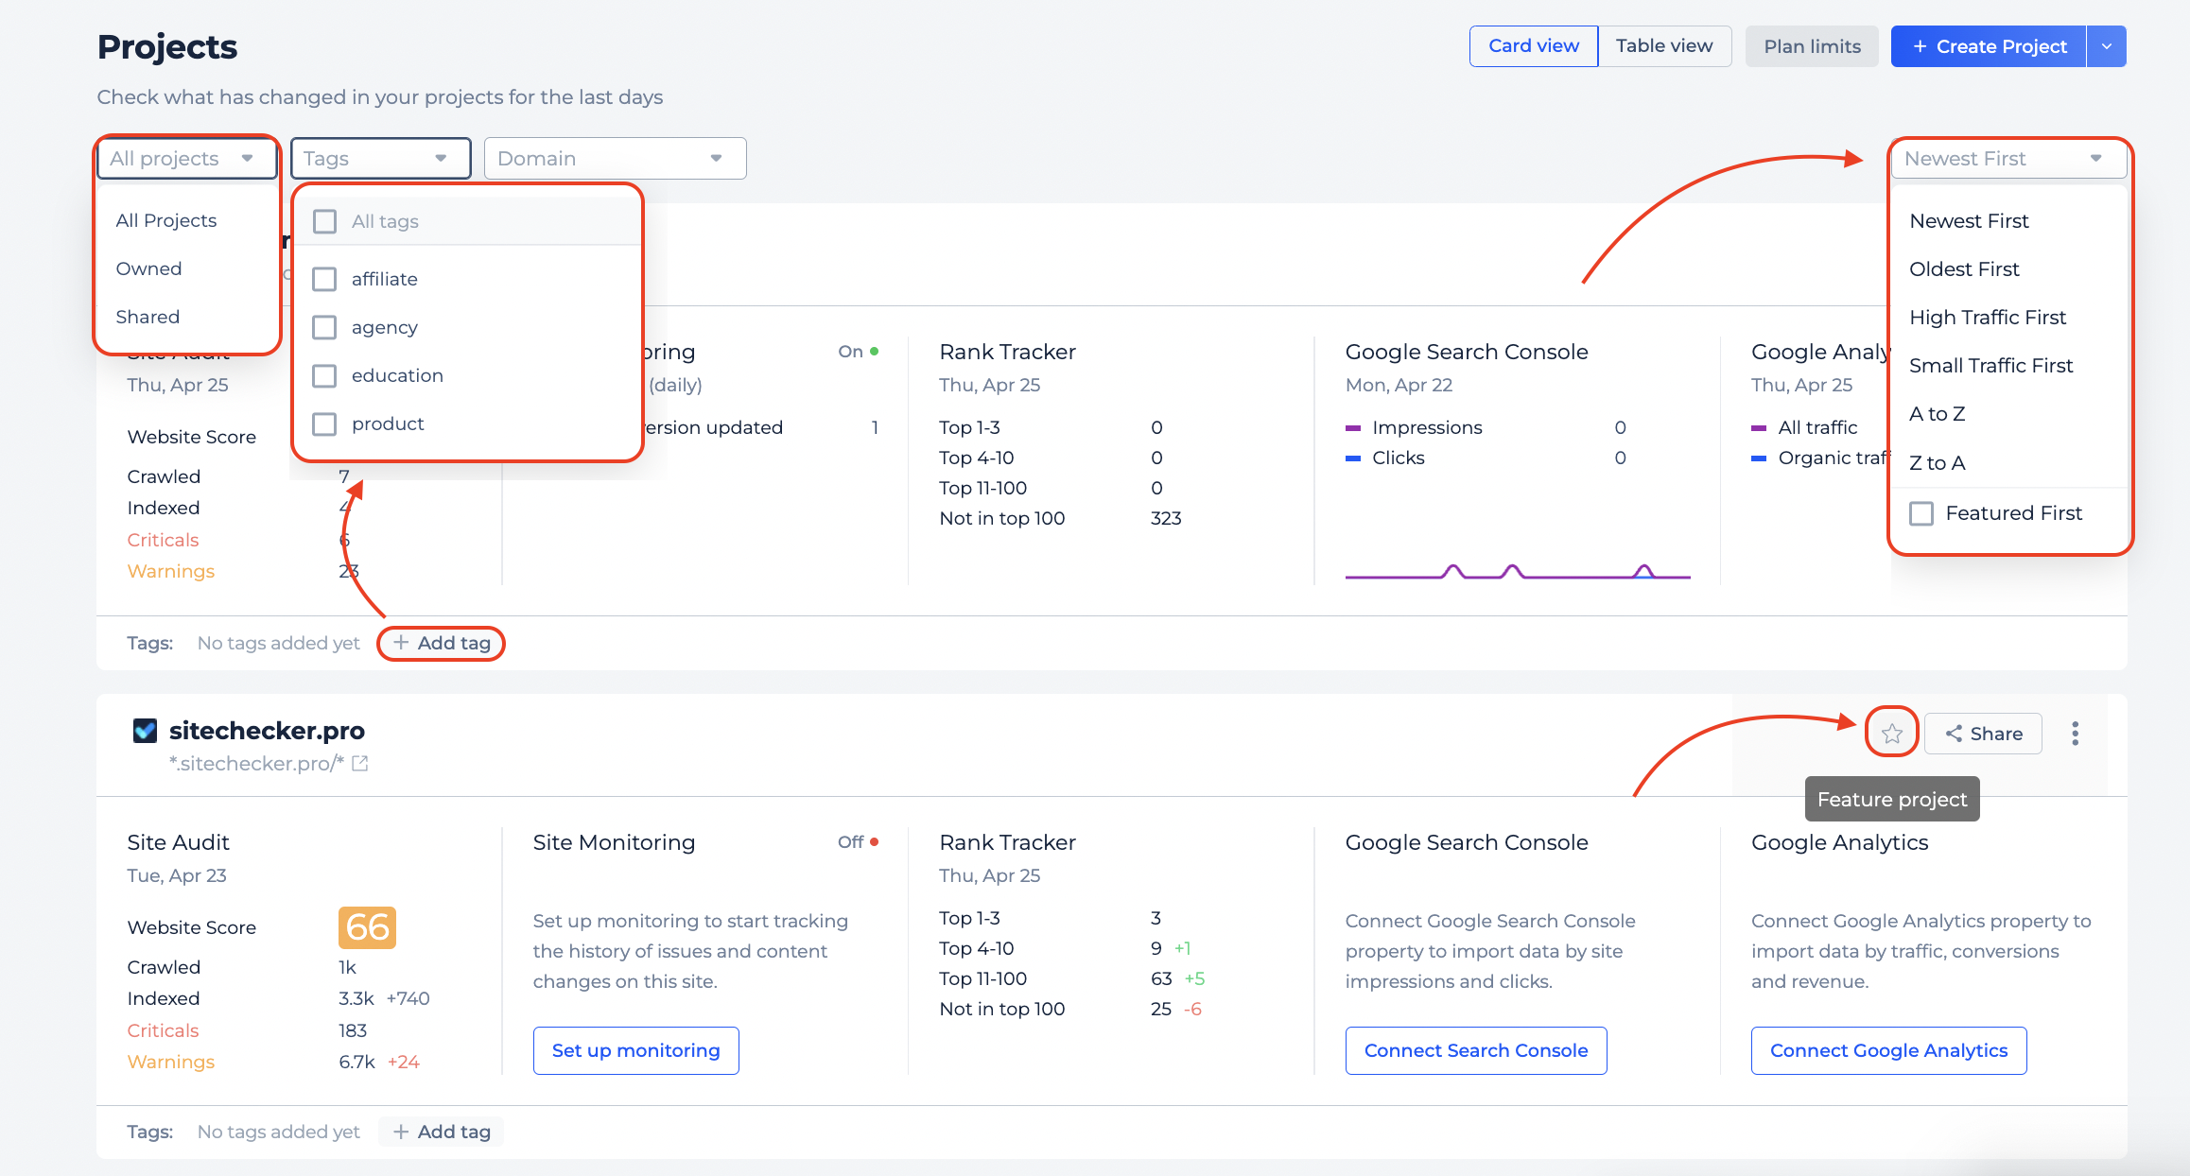
Task: Choose Oldest First sort option
Action: (x=1964, y=269)
